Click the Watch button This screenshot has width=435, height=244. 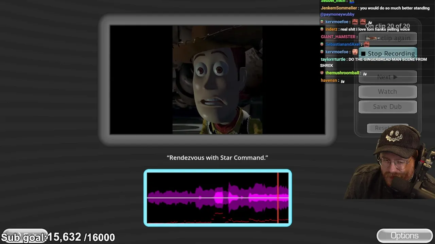click(x=388, y=91)
